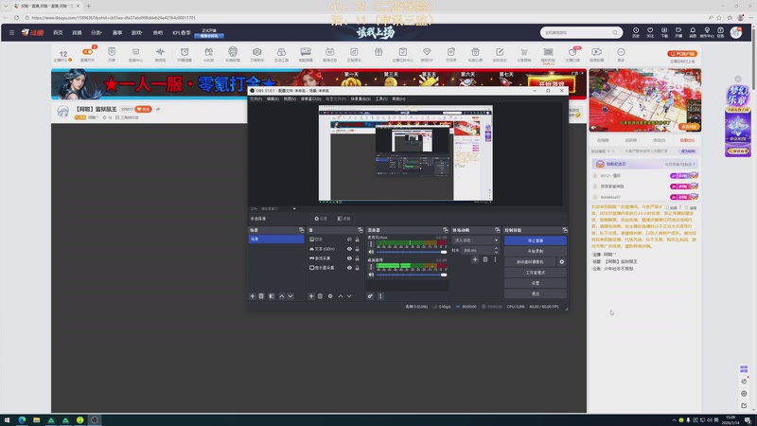Float the Controls dock via its header icon
Image resolution: width=757 pixels, height=426 pixels.
click(564, 230)
